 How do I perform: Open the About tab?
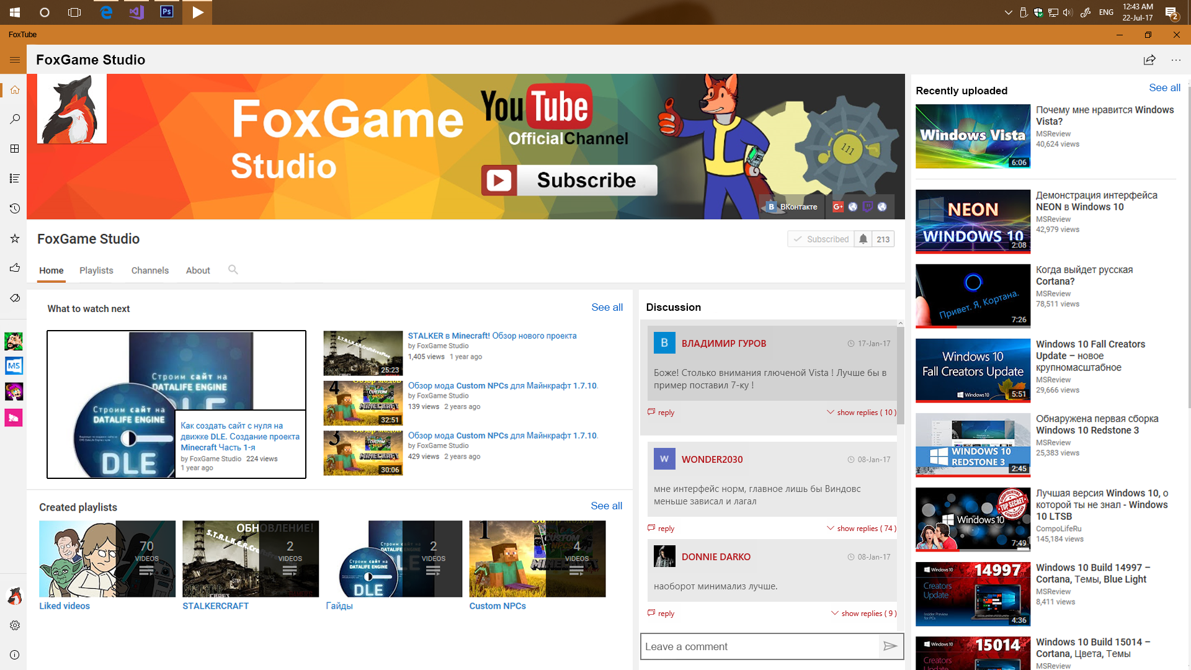pos(198,270)
